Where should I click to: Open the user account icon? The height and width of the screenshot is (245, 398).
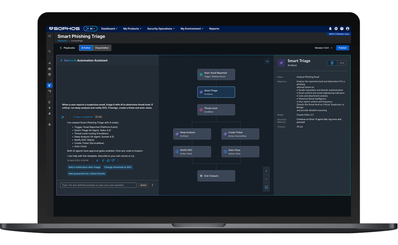[347, 29]
